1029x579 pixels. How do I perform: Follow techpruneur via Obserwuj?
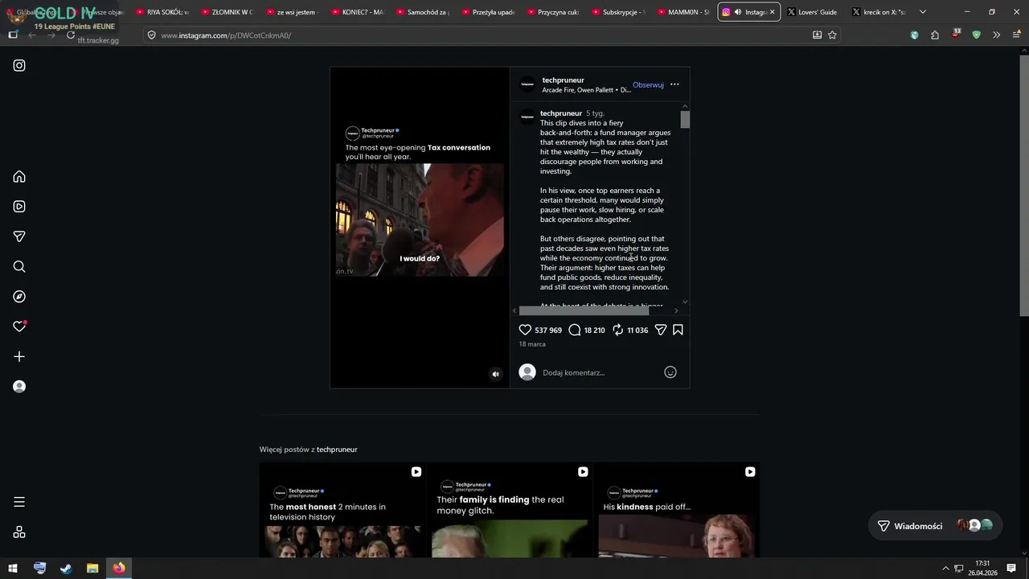point(648,84)
